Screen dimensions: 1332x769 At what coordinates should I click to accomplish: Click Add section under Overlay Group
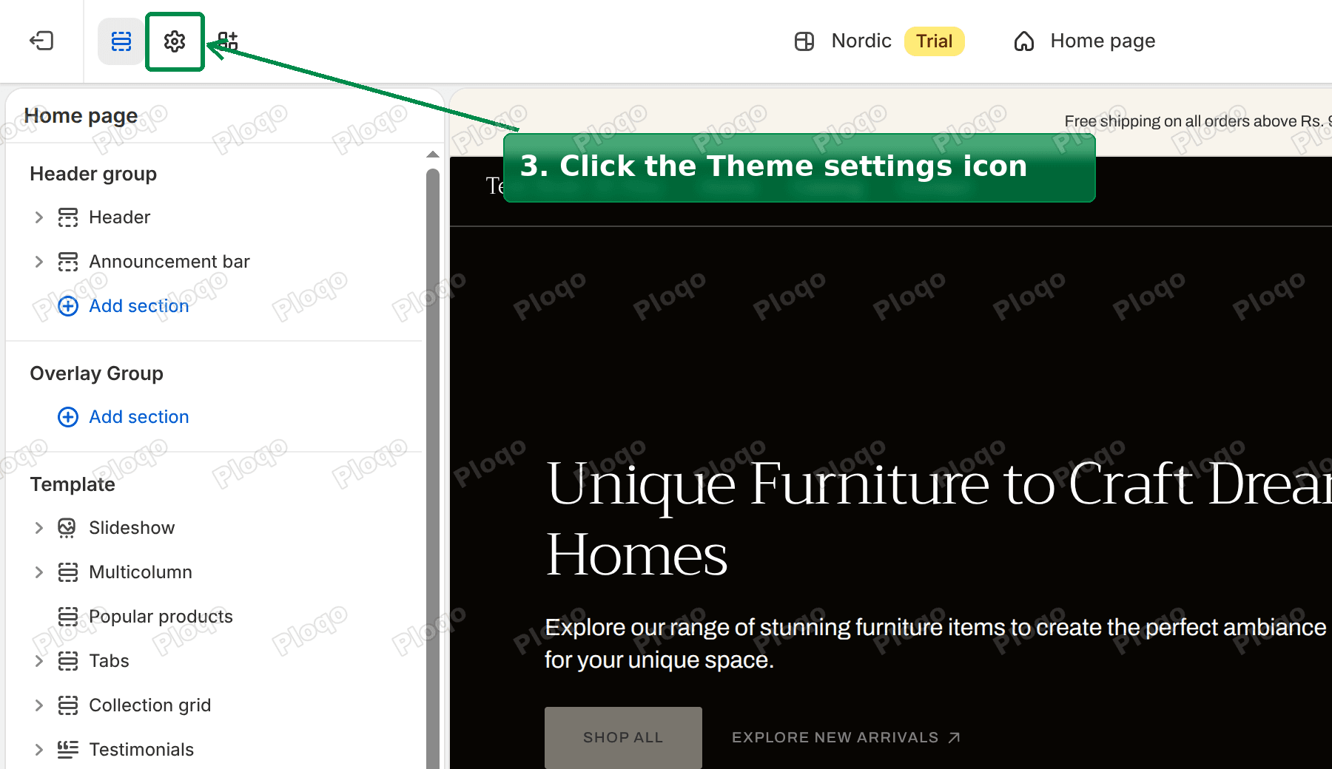click(139, 417)
